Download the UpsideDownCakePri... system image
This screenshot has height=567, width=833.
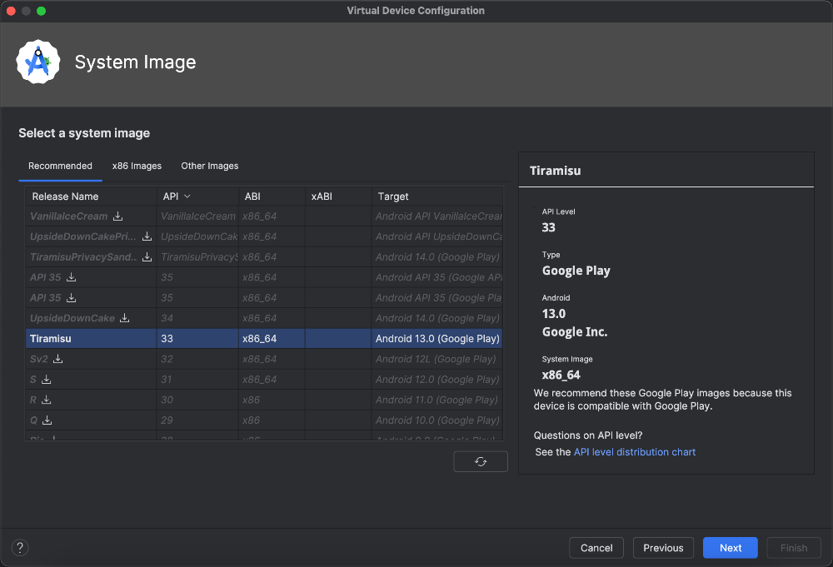147,236
